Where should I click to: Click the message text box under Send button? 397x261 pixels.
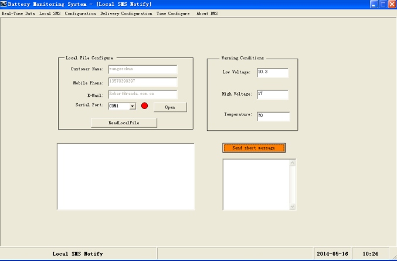point(256,184)
